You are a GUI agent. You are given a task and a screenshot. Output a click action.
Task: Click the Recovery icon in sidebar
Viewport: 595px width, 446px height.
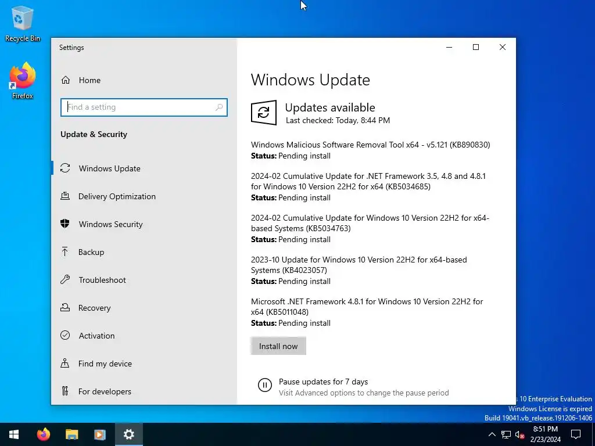coord(65,308)
